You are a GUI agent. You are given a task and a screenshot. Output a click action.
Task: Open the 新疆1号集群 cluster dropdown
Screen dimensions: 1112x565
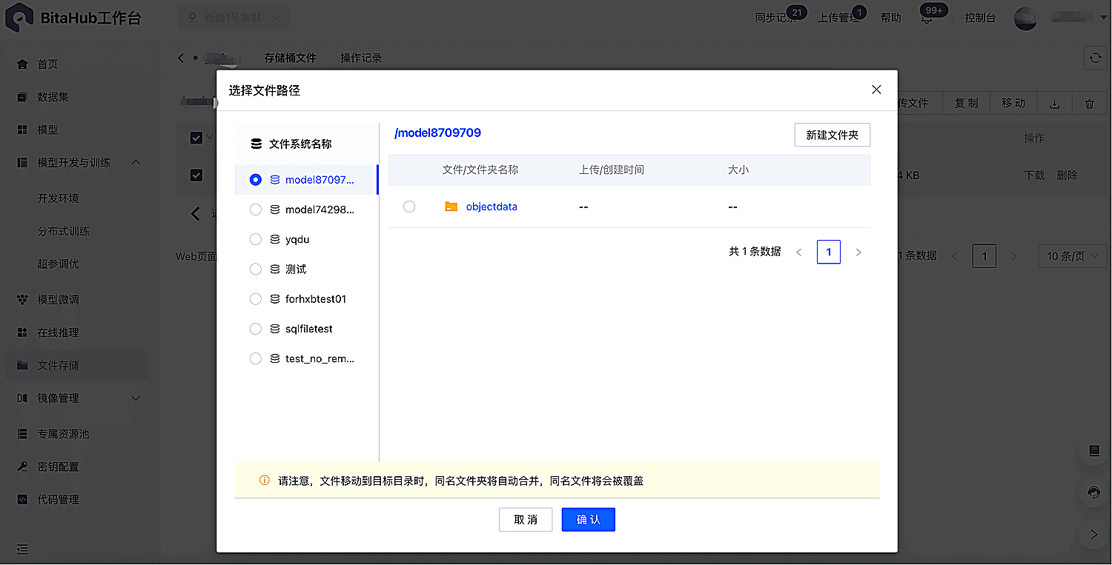click(234, 18)
